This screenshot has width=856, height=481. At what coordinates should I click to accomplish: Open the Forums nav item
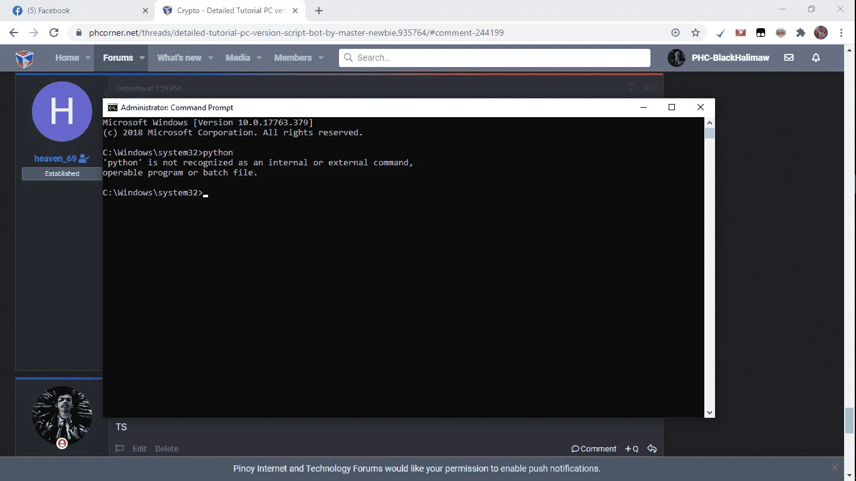click(x=118, y=58)
